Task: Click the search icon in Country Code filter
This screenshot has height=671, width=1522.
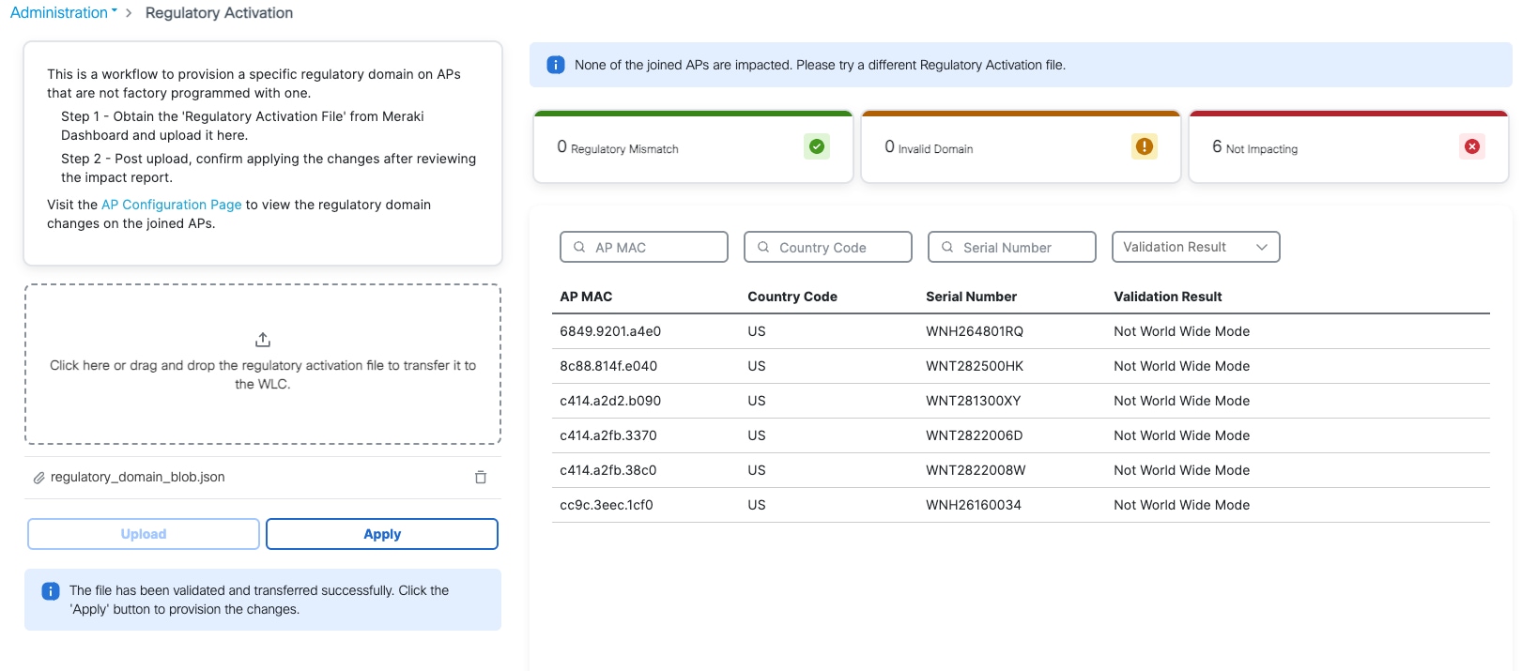Action: point(763,247)
